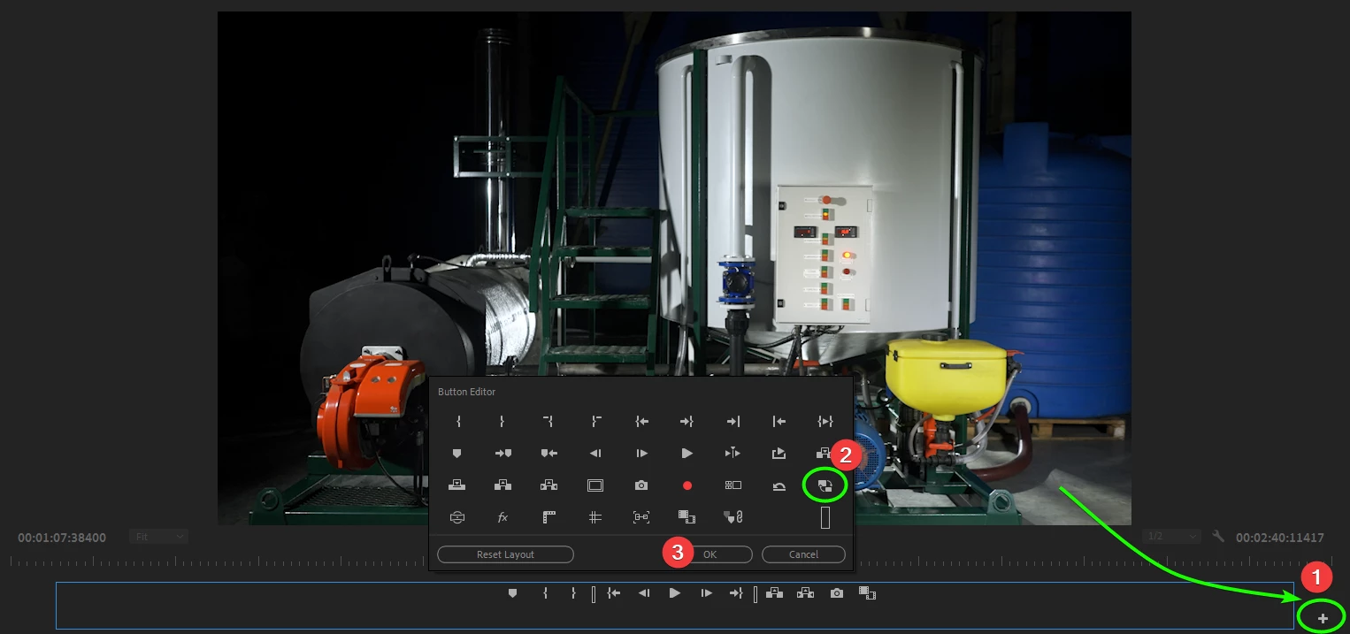The image size is (1350, 634).
Task: Choose the Loop Playback icon in Button Editor
Action: (779, 485)
